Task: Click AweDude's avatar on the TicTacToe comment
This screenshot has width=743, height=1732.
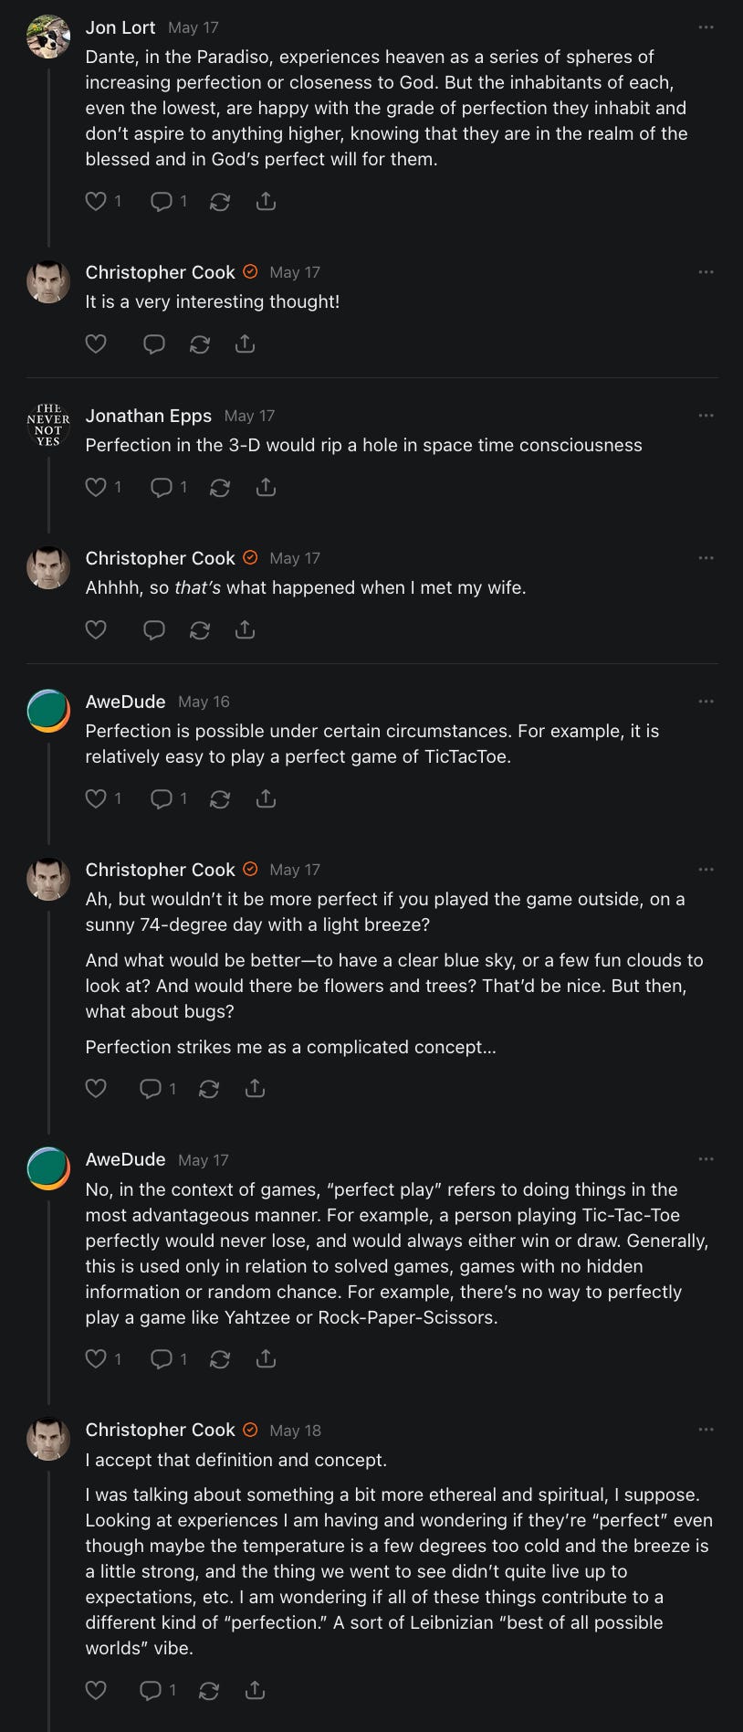Action: click(48, 711)
